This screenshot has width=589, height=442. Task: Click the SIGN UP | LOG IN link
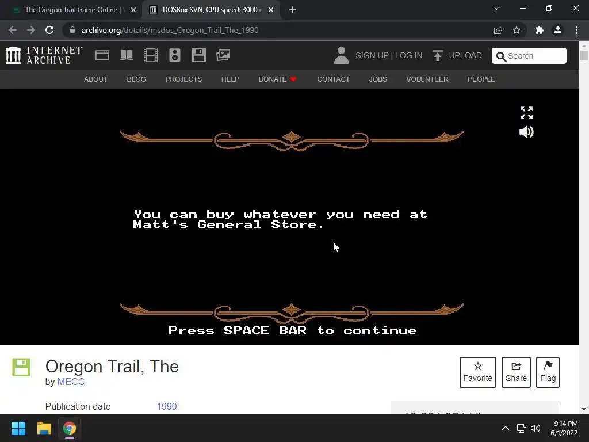click(389, 55)
